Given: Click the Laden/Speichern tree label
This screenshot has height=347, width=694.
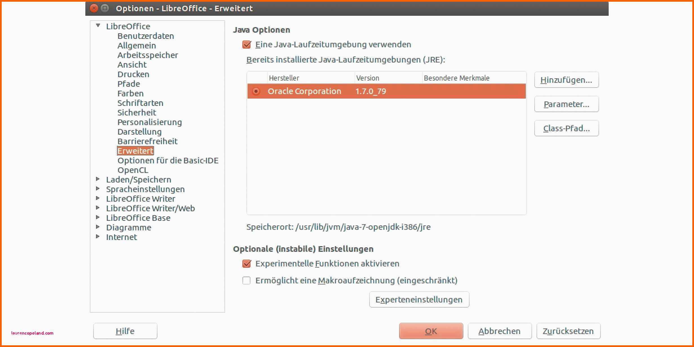Looking at the screenshot, I should [x=139, y=180].
